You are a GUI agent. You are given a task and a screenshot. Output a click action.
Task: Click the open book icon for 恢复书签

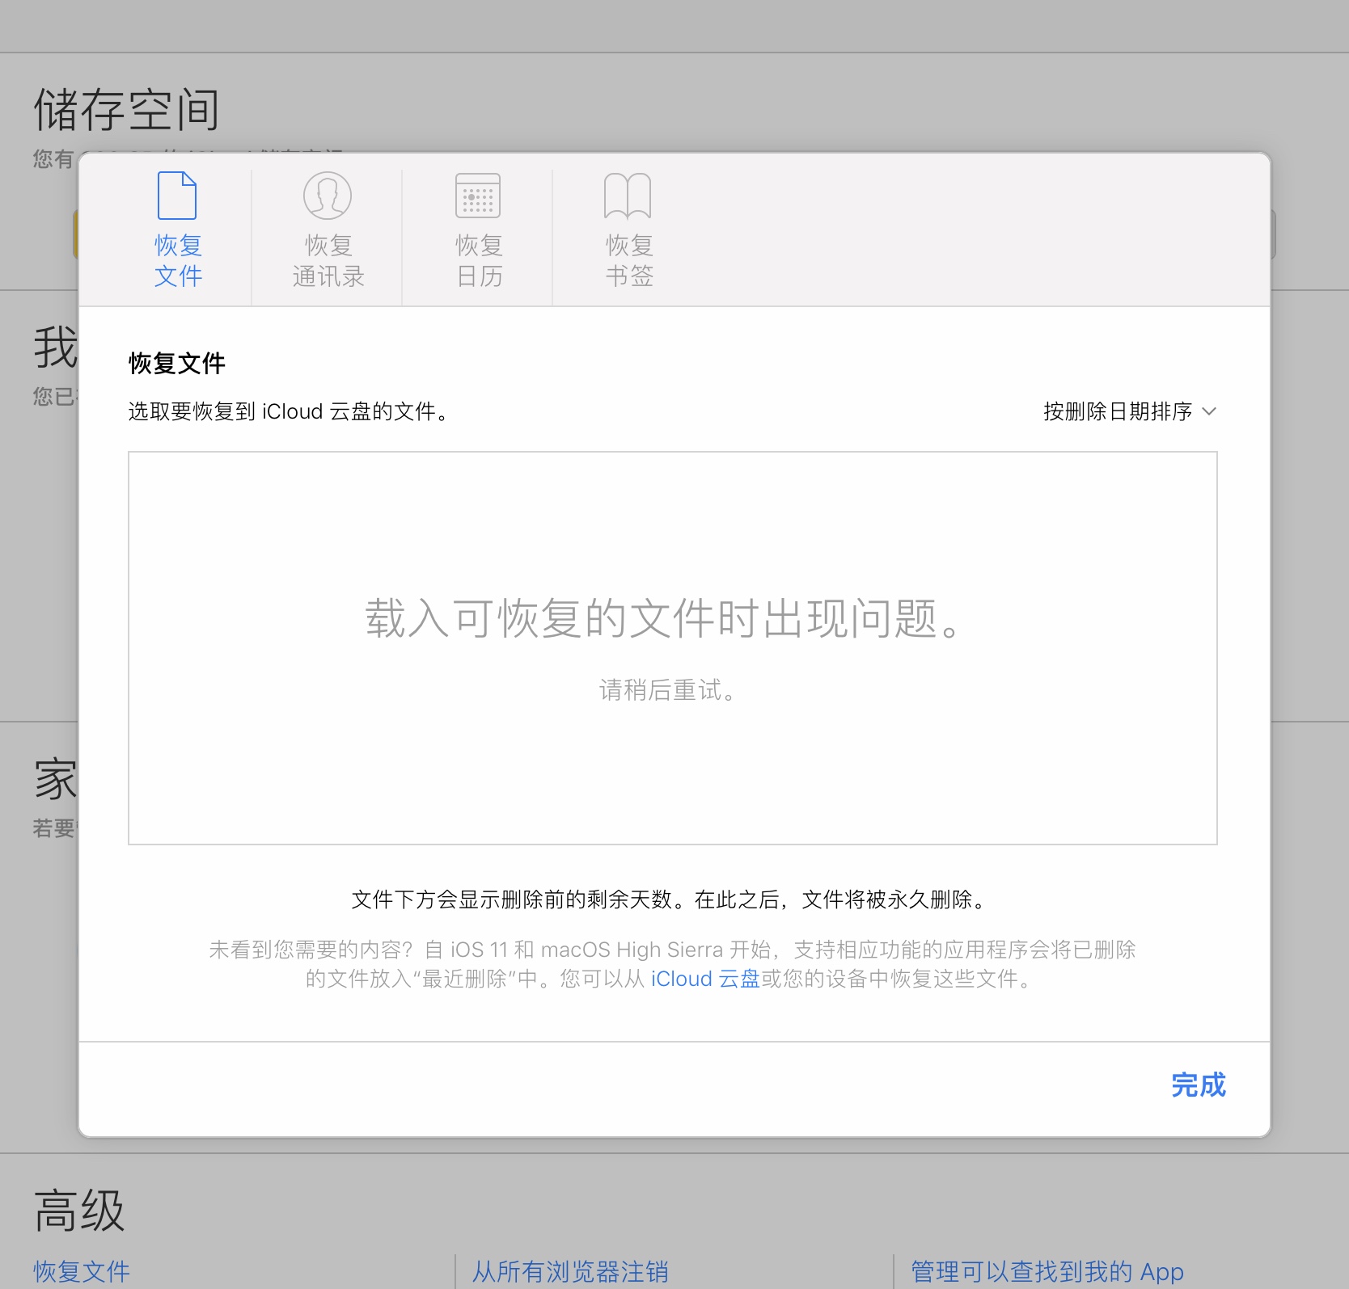point(628,196)
